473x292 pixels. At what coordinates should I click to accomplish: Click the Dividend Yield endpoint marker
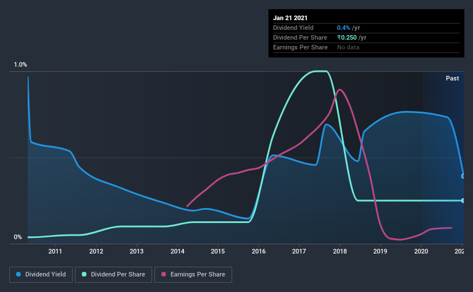tap(463, 176)
